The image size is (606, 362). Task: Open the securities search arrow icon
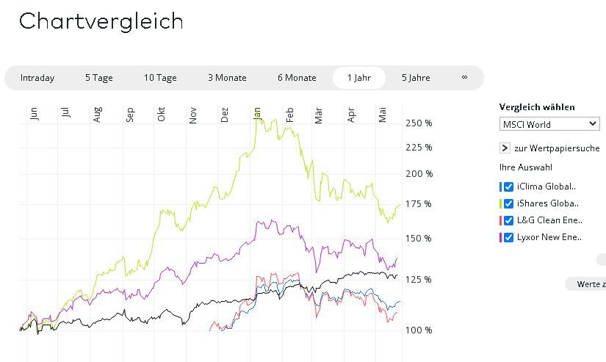tap(505, 148)
